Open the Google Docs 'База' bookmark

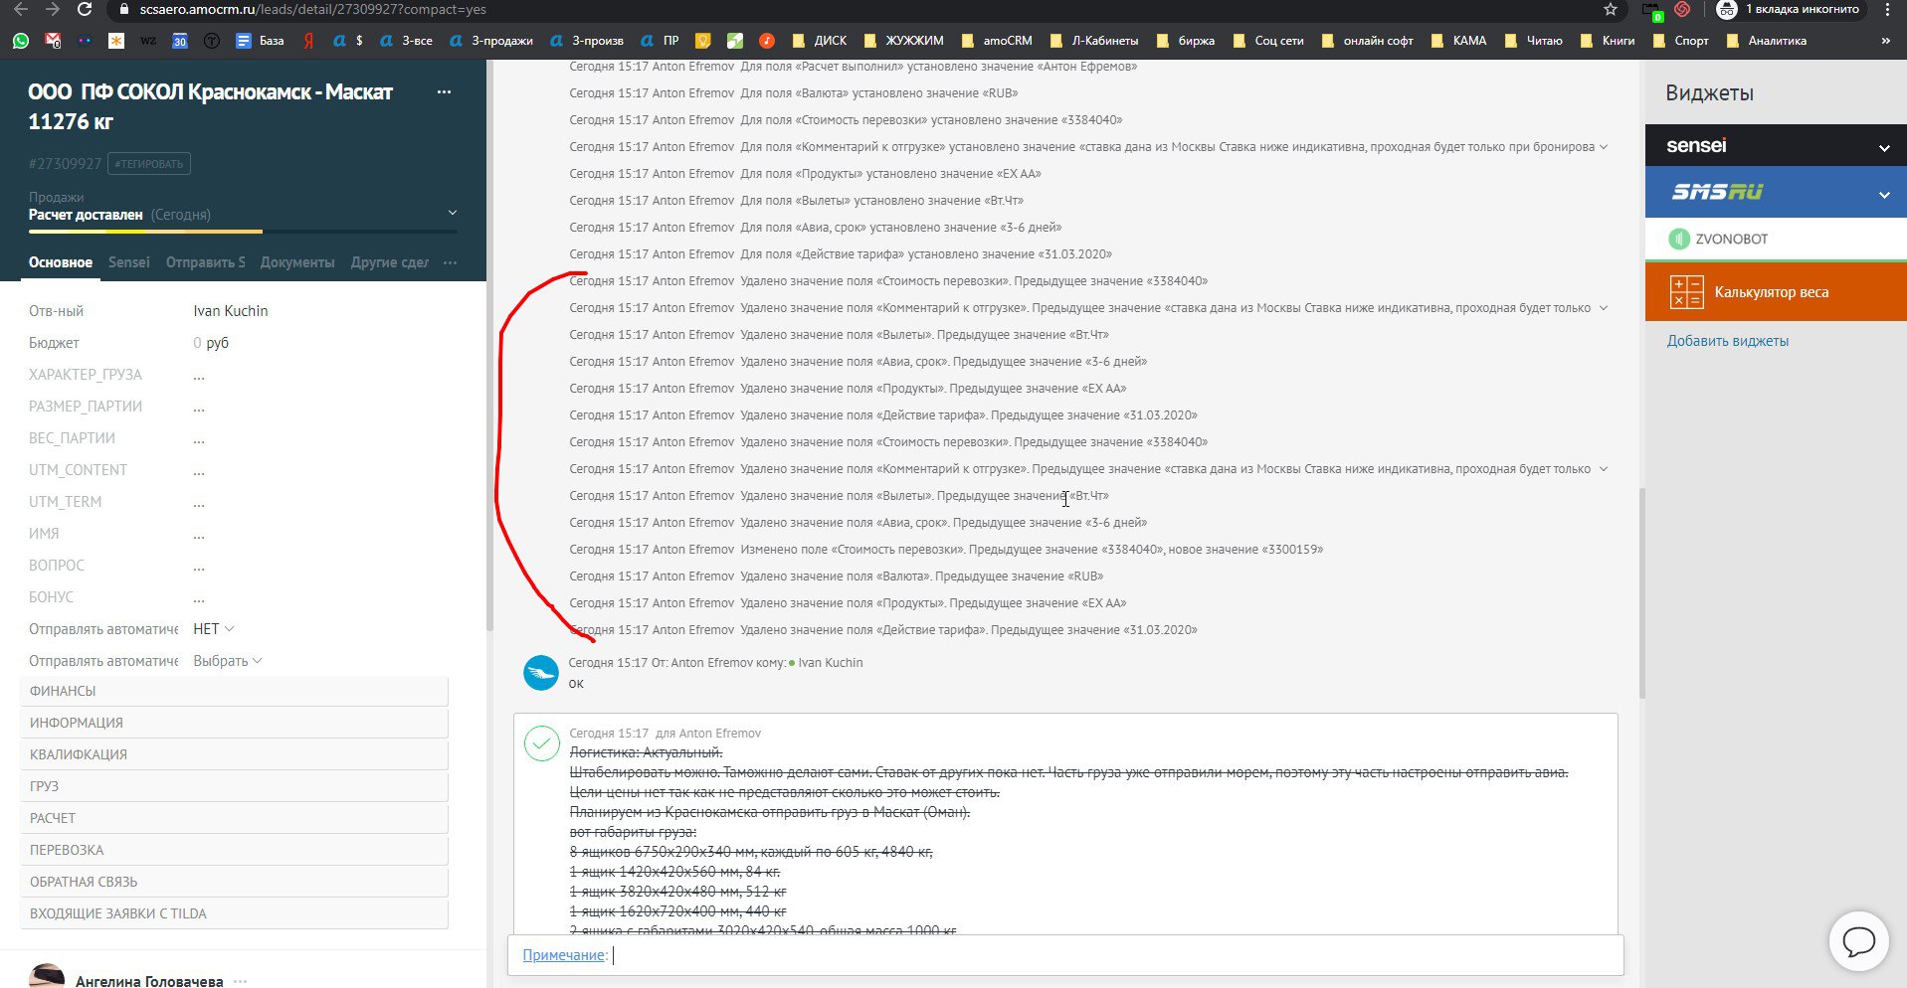click(260, 41)
